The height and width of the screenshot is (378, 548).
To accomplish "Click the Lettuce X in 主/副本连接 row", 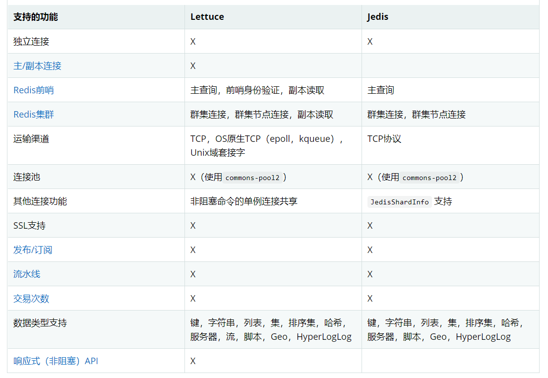I will [x=193, y=66].
